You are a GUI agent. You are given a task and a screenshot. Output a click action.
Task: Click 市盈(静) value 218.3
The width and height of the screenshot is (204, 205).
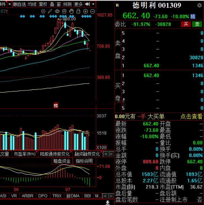[x=152, y=187]
